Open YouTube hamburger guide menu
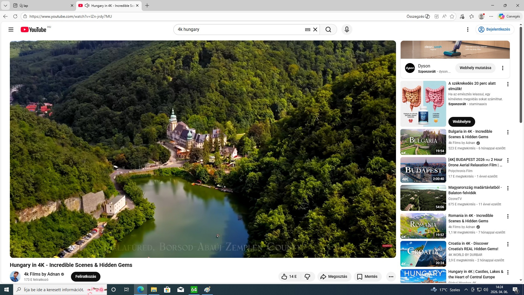This screenshot has height=295, width=524. click(11, 29)
